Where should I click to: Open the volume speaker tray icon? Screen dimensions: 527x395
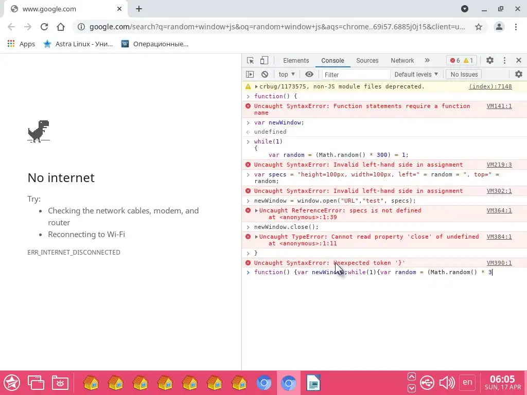pos(447,383)
